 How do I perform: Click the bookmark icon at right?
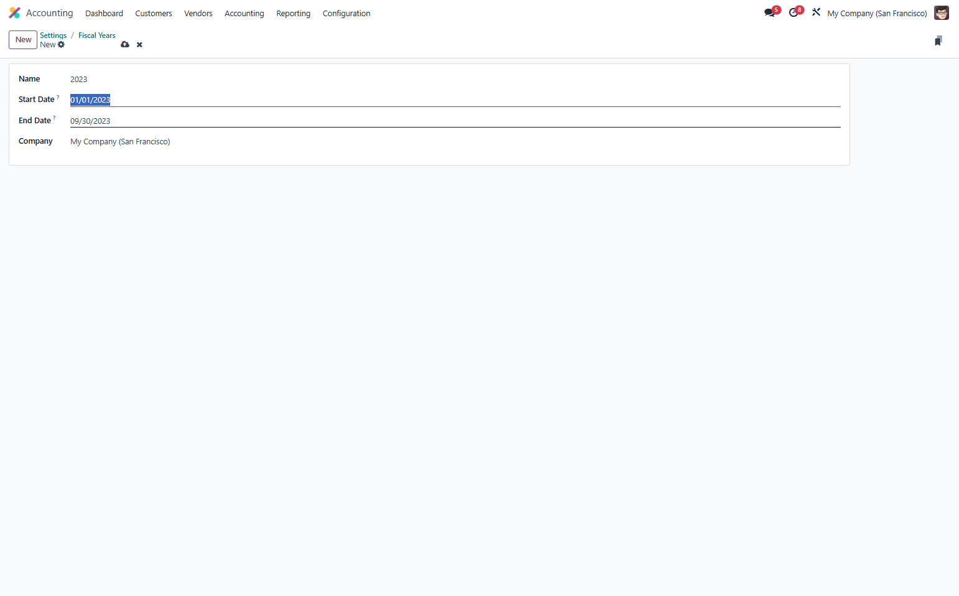point(938,40)
